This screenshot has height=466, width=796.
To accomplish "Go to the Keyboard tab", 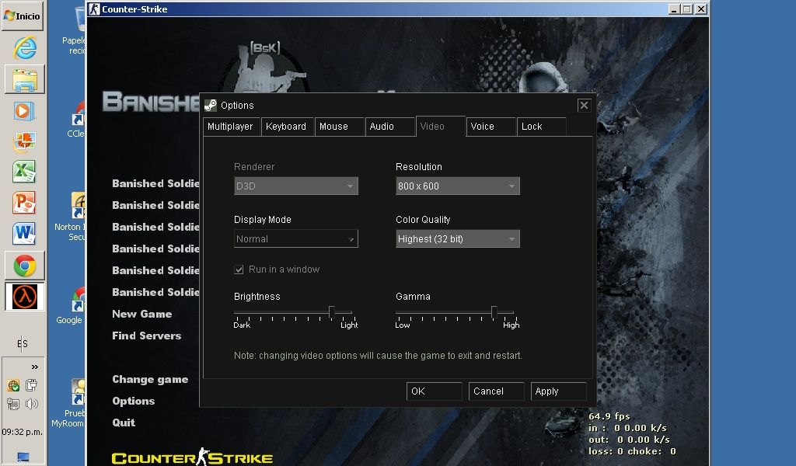I will click(x=286, y=127).
